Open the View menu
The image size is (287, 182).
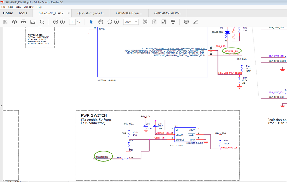(x=18, y=7)
